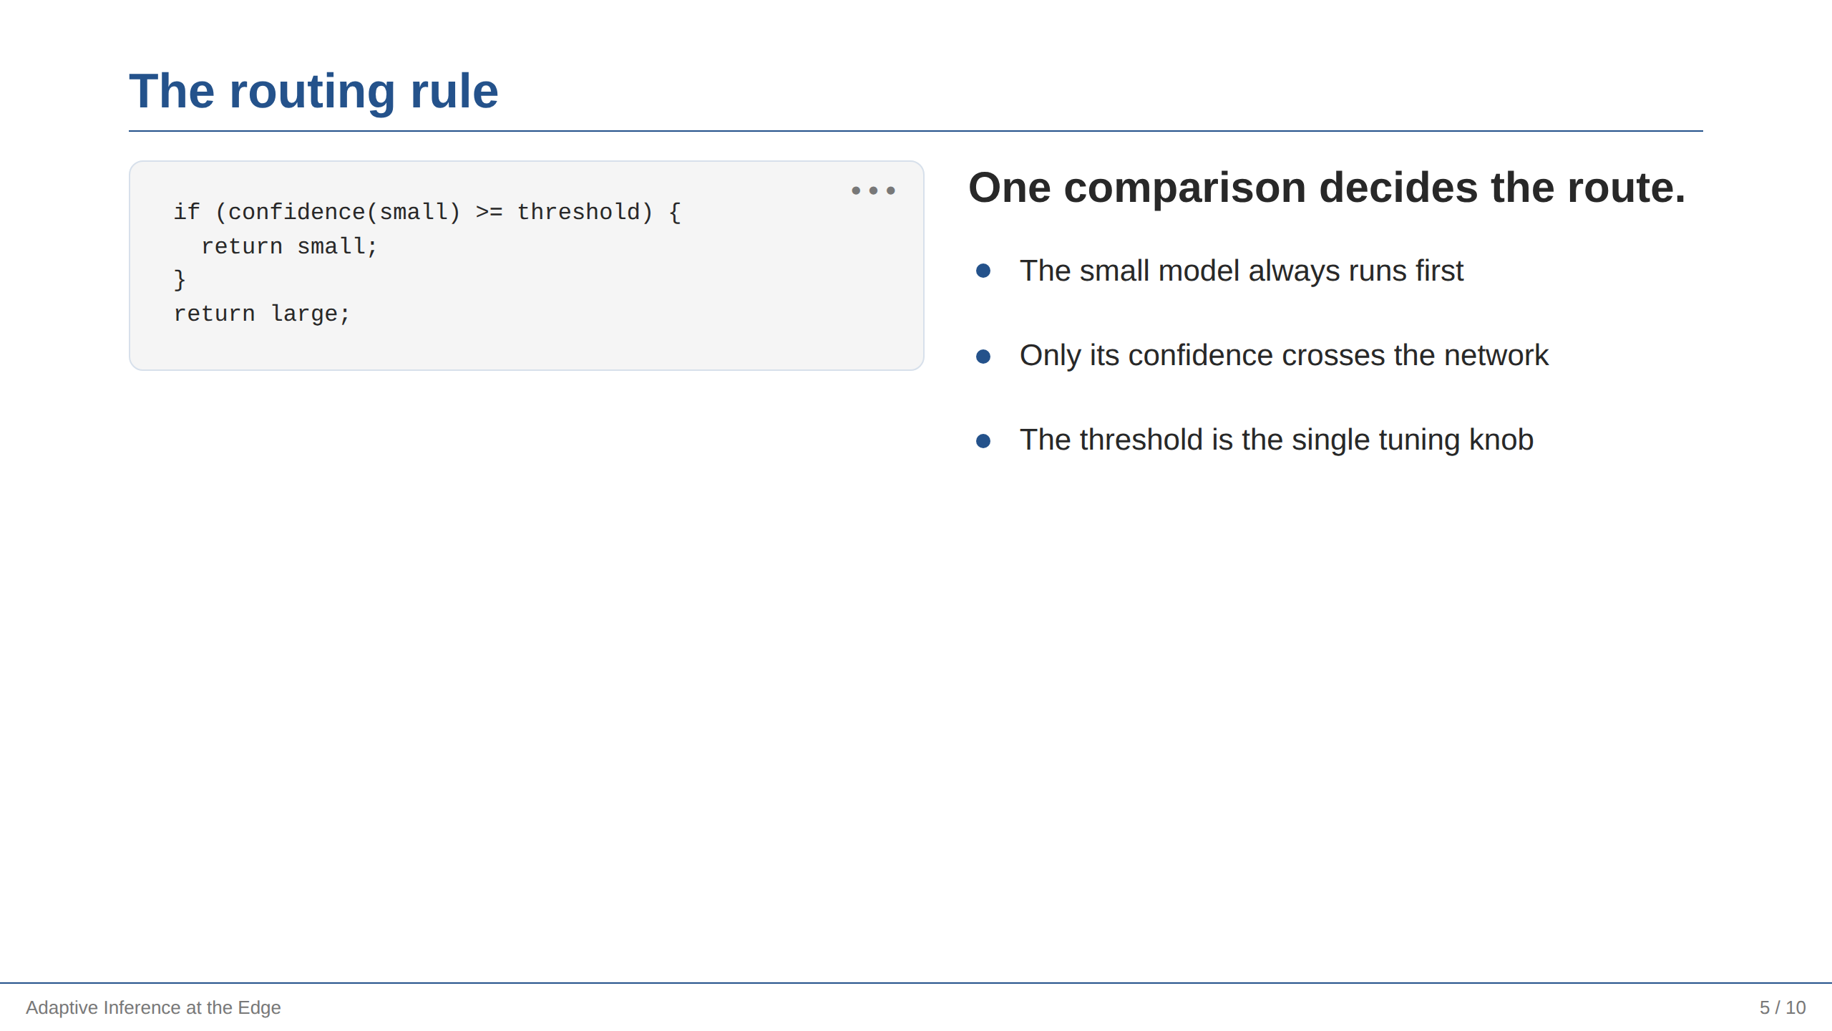Select the 'if (confidence(small) >= threshold)' code line
This screenshot has height=1031, width=1832.
[x=427, y=212]
